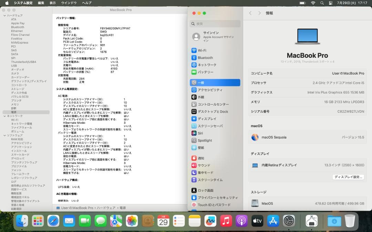The image size is (372, 232).
Task: Go back in settings navigation
Action: [x=250, y=13]
